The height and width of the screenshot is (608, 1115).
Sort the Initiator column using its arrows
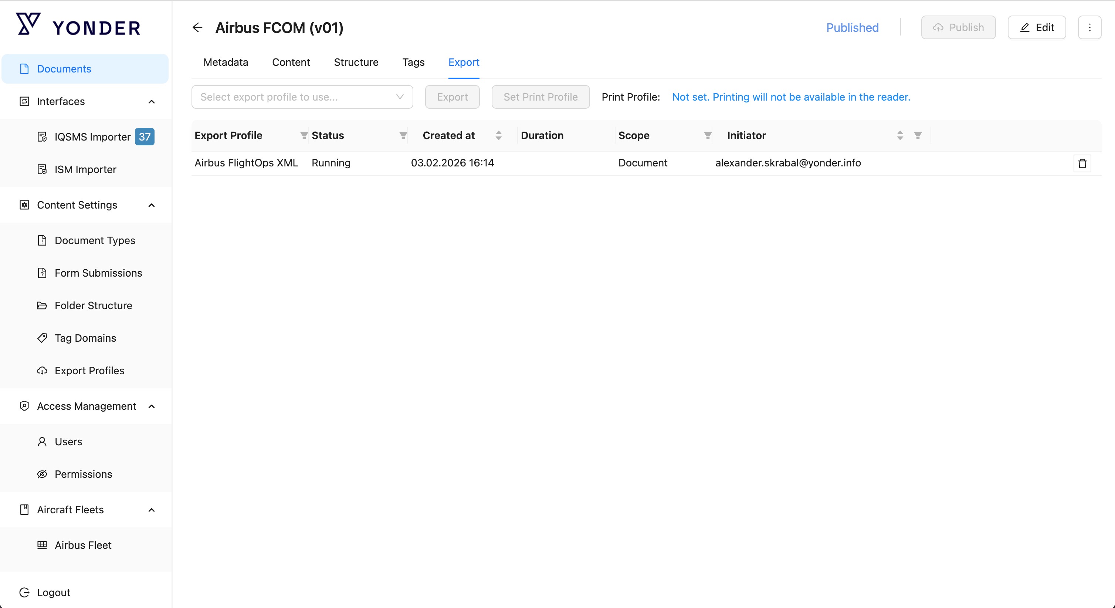pos(900,136)
